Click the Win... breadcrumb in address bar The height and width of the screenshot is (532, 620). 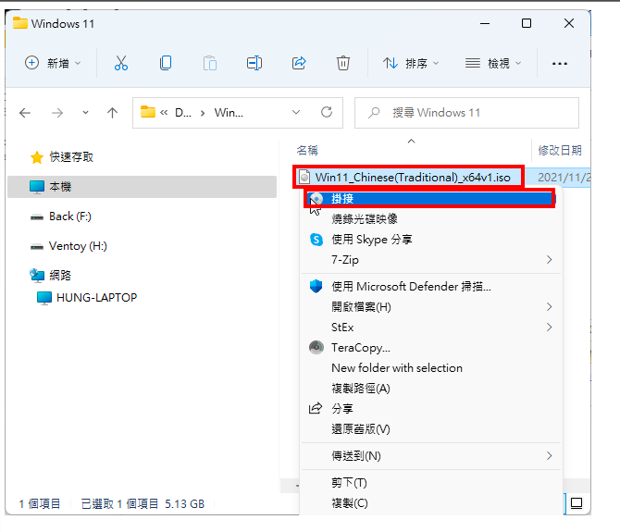229,113
